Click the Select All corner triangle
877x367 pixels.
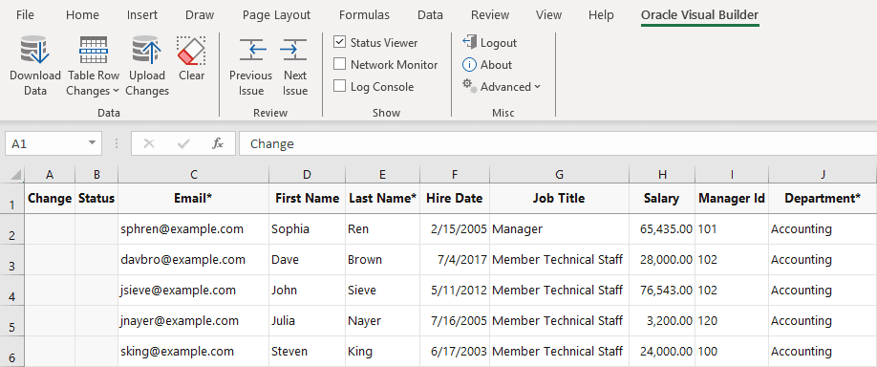[16, 175]
